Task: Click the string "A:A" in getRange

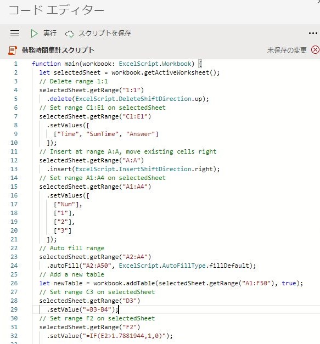Action: click(x=131, y=160)
